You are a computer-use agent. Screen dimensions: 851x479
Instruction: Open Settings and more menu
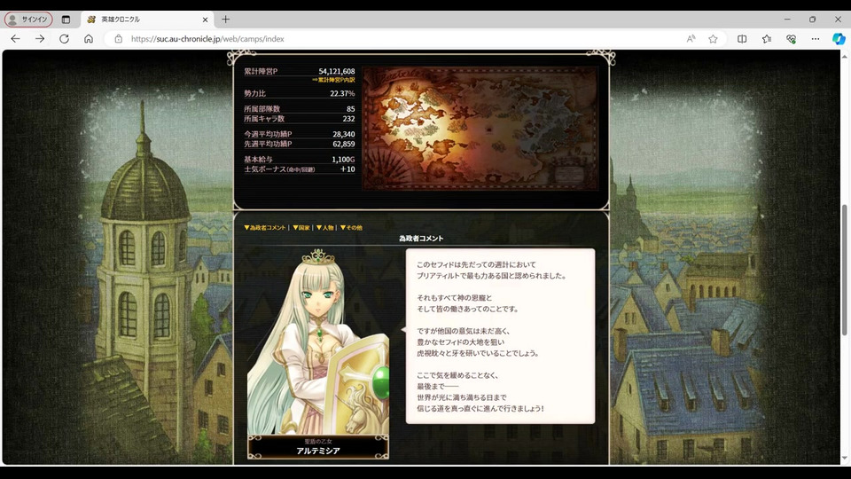click(x=816, y=38)
